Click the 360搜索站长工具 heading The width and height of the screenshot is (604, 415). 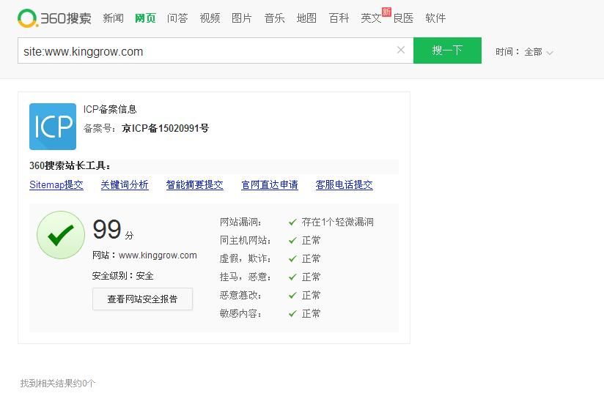click(70, 165)
